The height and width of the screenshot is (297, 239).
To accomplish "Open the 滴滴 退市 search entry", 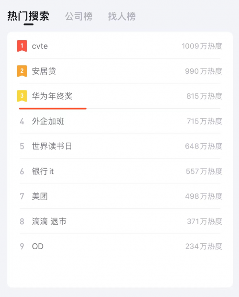I will pos(120,221).
